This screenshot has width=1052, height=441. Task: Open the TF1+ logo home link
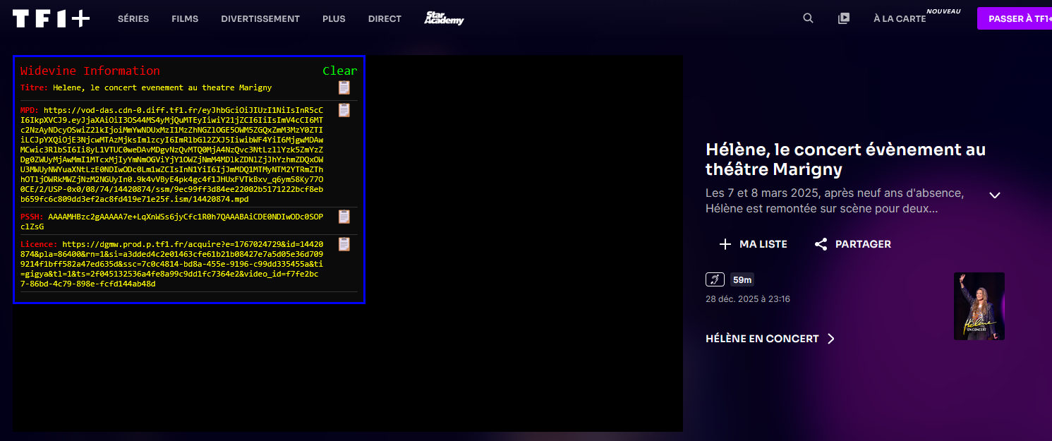(x=51, y=19)
